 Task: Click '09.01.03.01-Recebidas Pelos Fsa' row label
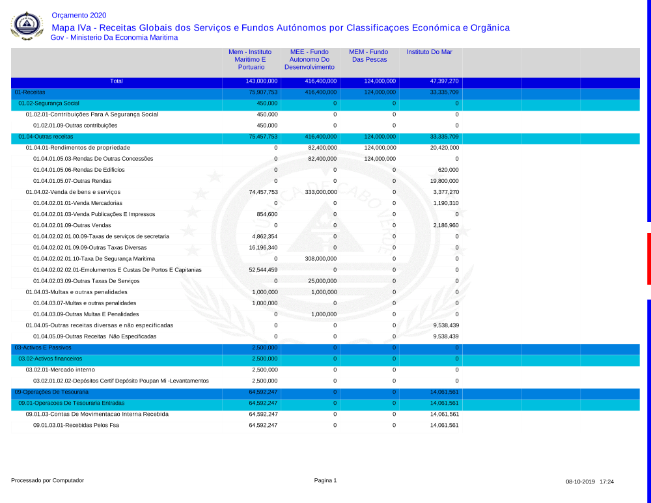(76, 425)
